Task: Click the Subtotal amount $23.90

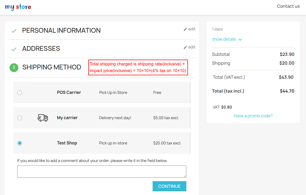Action: pos(287,54)
